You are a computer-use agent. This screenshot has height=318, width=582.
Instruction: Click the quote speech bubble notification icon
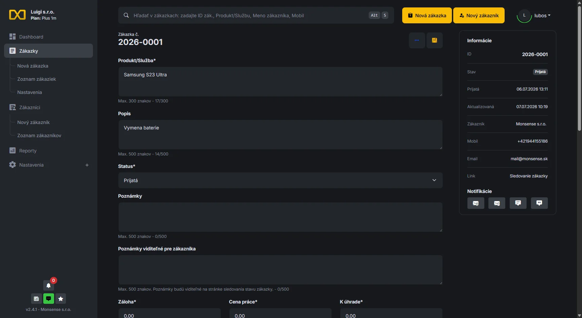pyautogui.click(x=539, y=203)
